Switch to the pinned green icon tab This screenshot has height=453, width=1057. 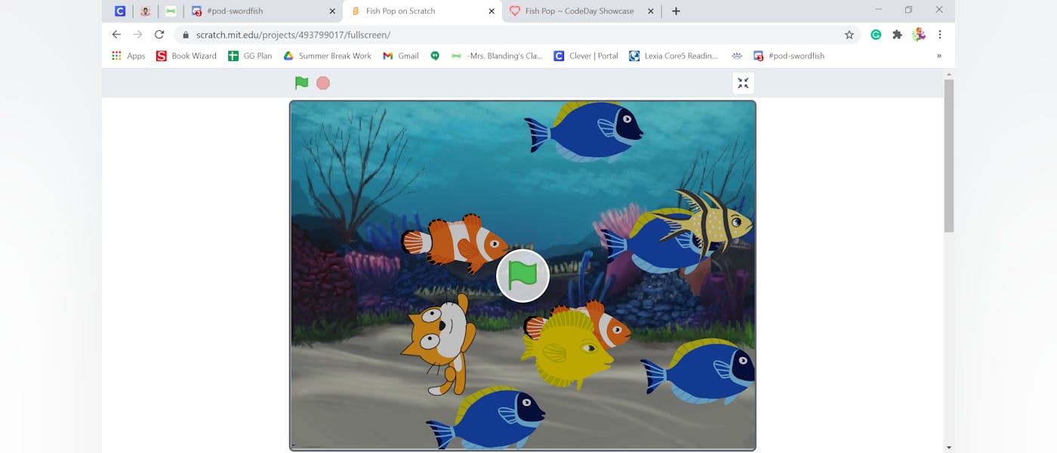pyautogui.click(x=171, y=11)
